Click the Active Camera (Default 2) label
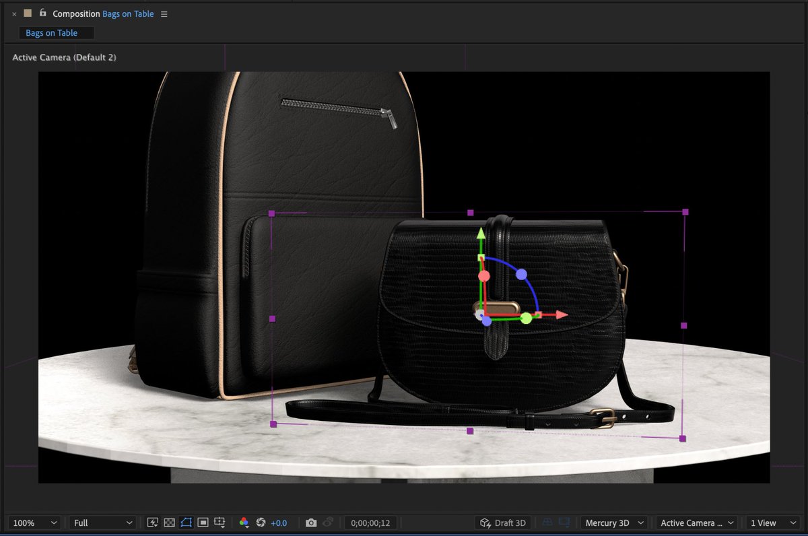 click(64, 58)
